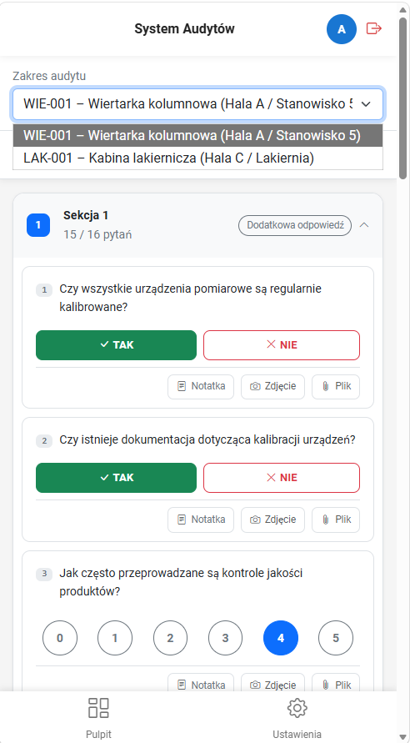This screenshot has height=743, width=410.
Task: Add Notatka to question 2
Action: point(201,520)
